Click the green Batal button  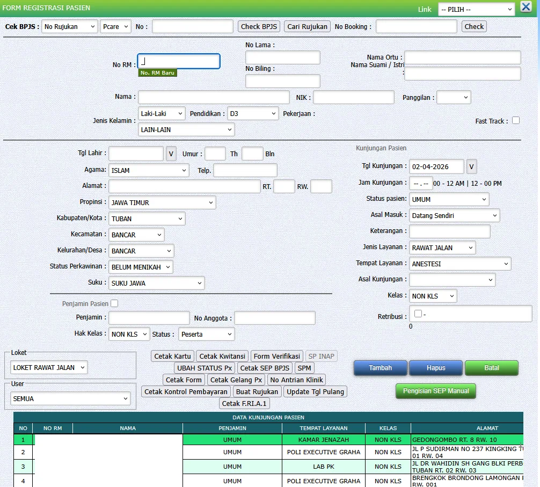coord(492,368)
